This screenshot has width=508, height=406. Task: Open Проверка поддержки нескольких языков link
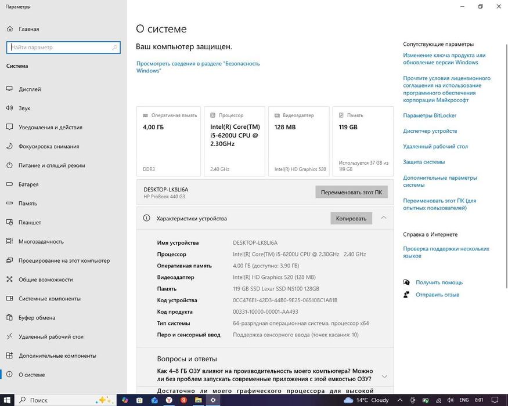[x=446, y=252]
